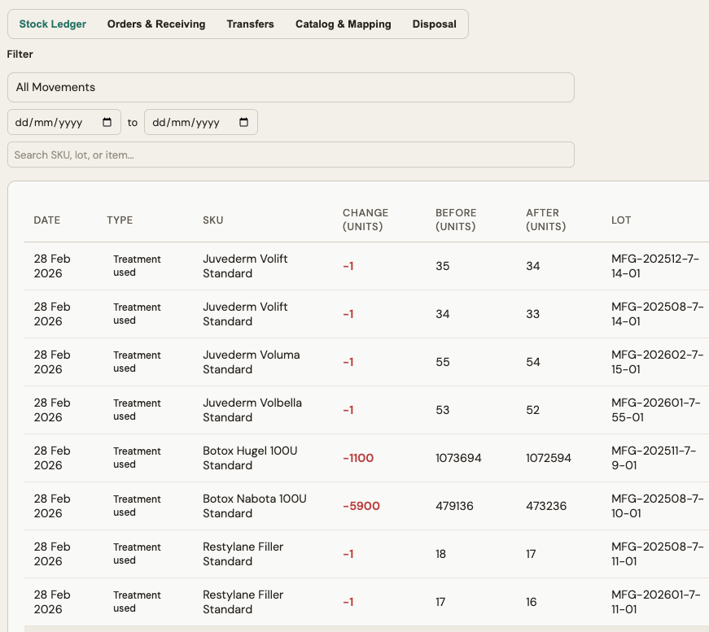The width and height of the screenshot is (709, 632).
Task: Switch to the Orders & Receiving tab
Action: 156,24
